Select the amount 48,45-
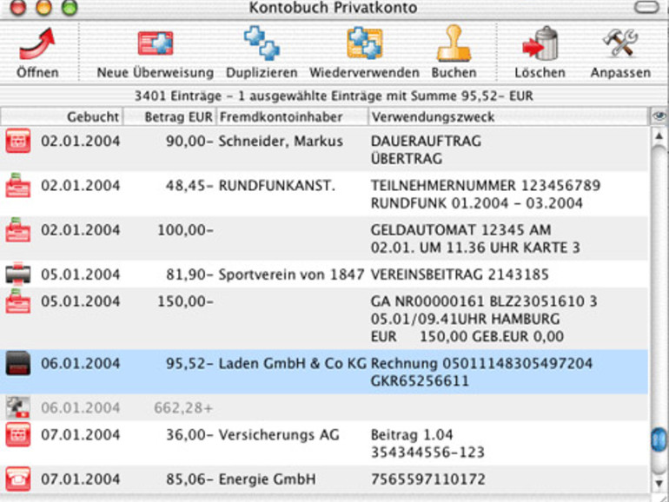 click(x=189, y=186)
